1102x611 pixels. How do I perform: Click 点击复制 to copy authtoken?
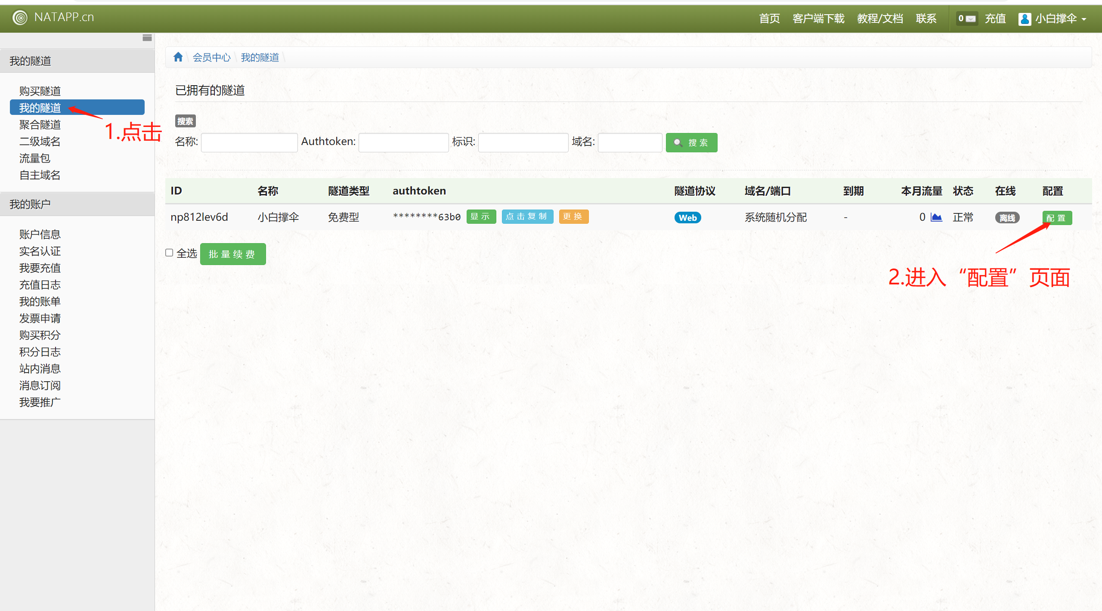[527, 216]
